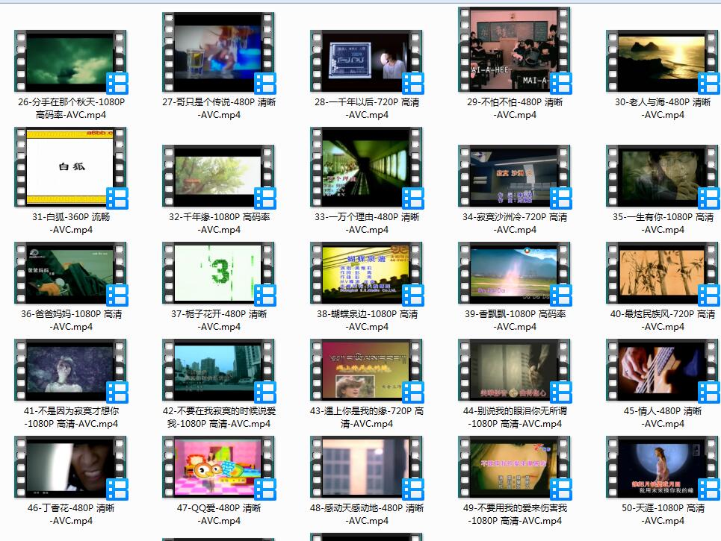The width and height of the screenshot is (721, 541).
Task: Select the 32-千年缘 video file icon
Action: 219,176
